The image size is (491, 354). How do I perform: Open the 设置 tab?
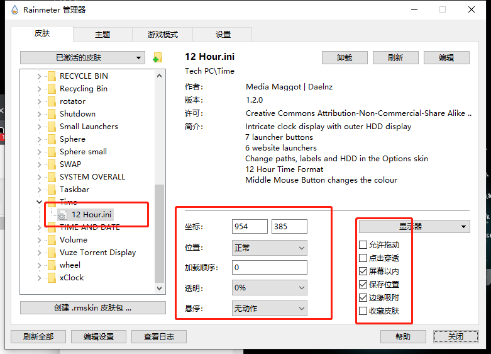[x=223, y=34]
